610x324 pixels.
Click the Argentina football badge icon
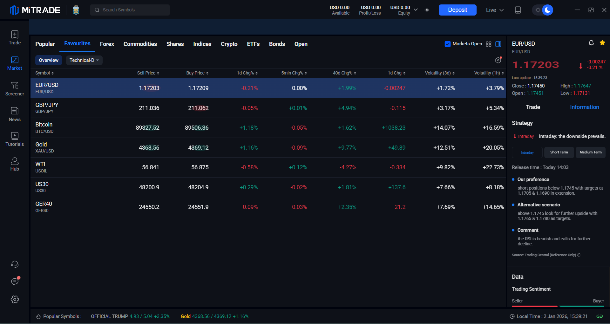tap(76, 10)
